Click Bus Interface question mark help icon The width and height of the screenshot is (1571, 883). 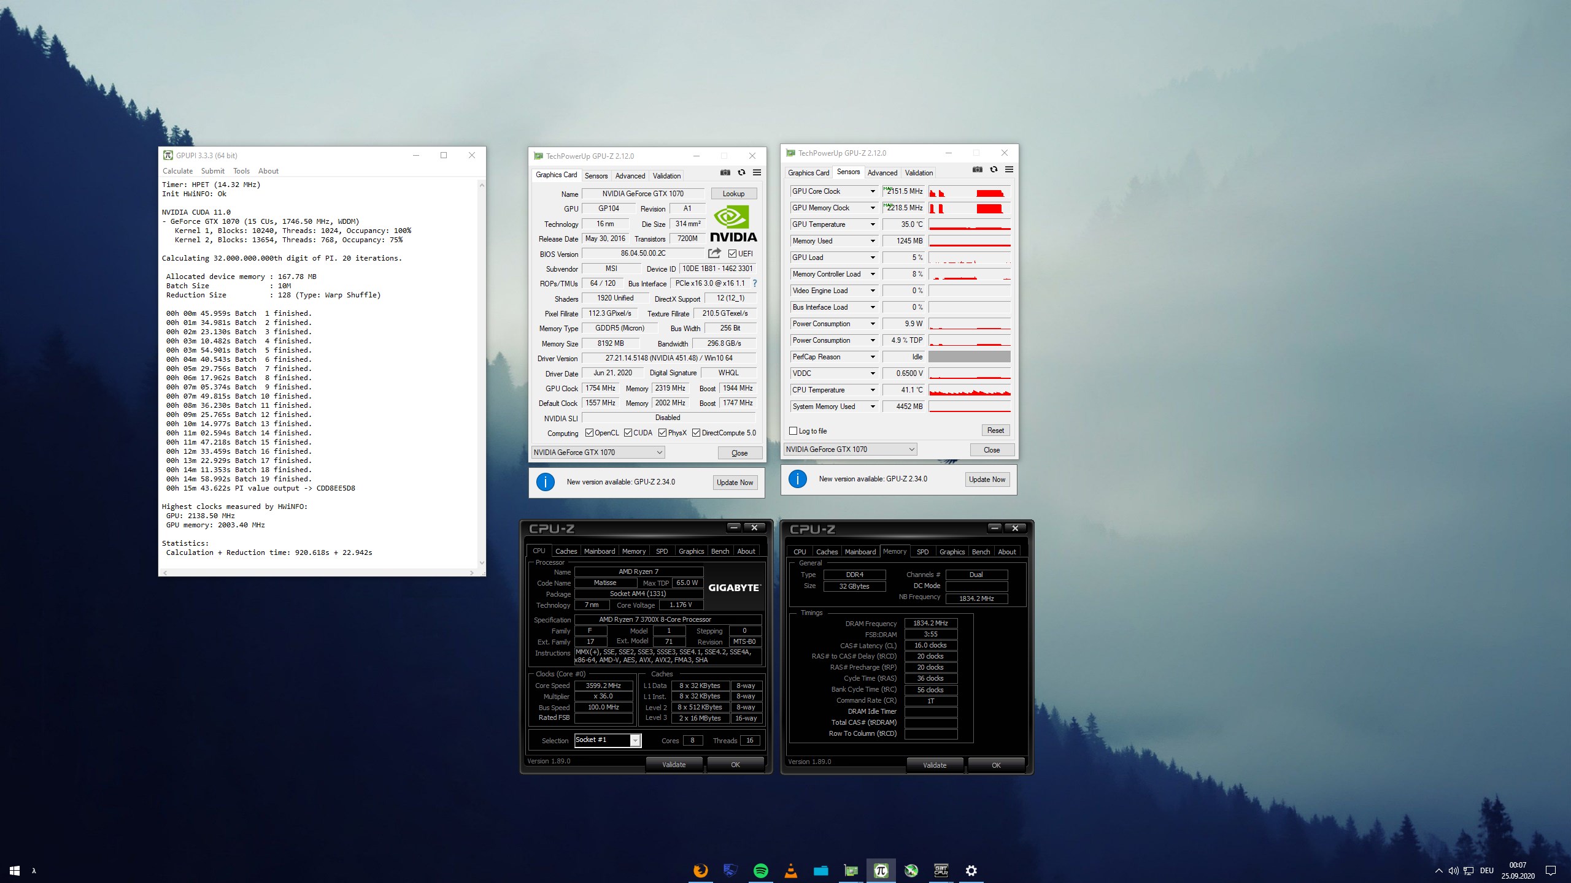pyautogui.click(x=755, y=283)
